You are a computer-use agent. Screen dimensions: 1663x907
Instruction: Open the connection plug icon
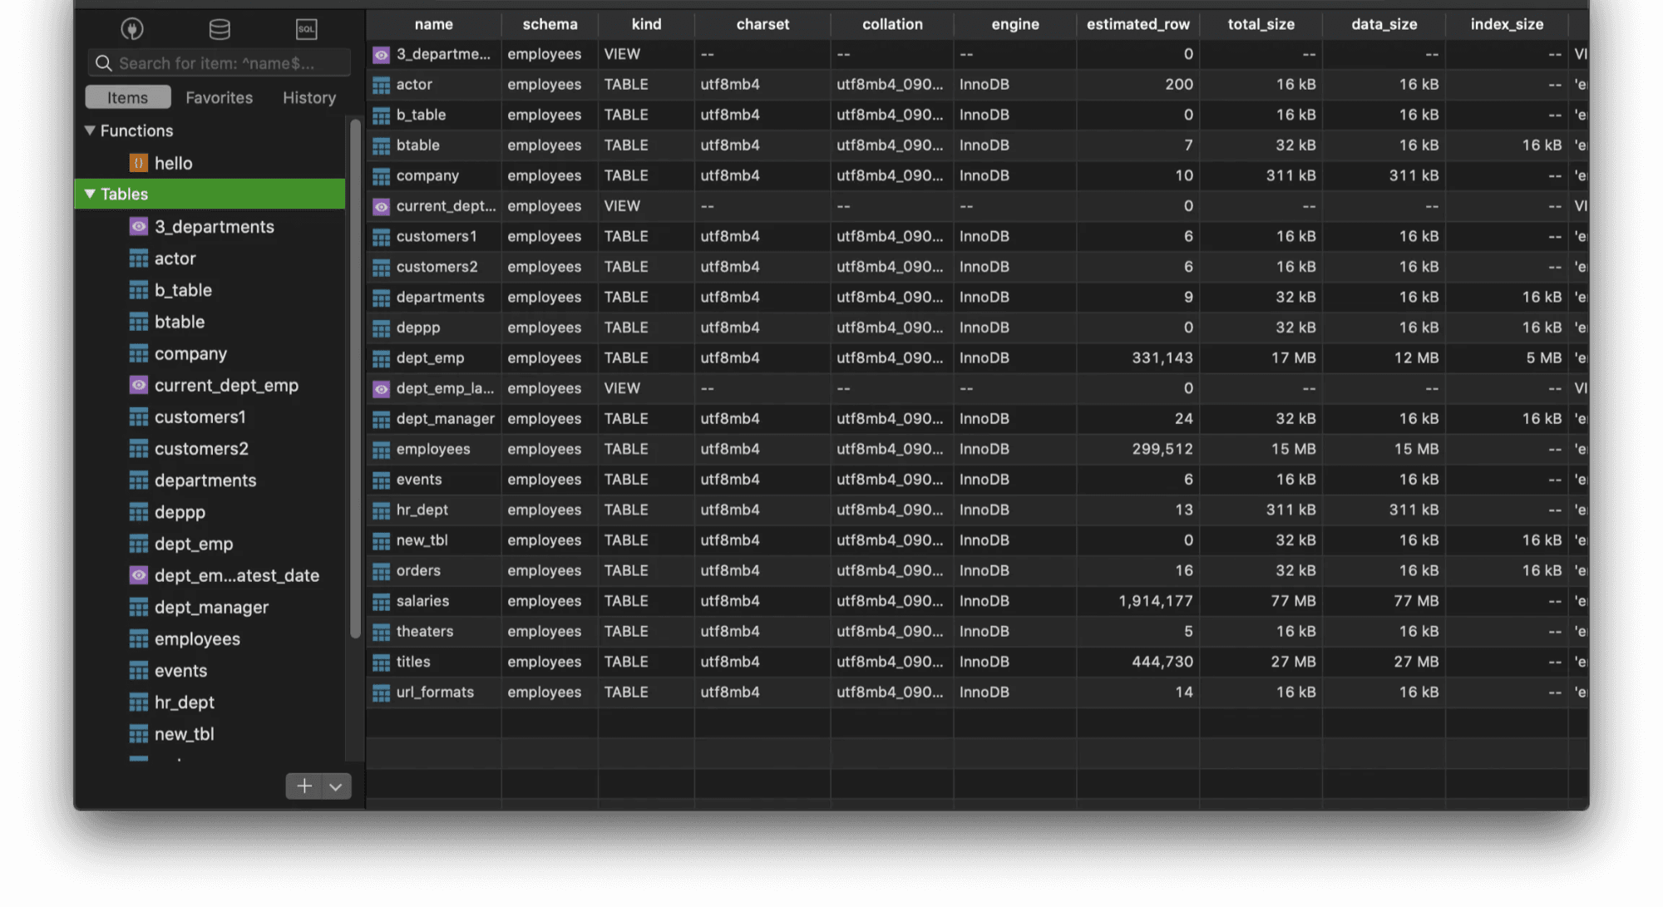132,29
